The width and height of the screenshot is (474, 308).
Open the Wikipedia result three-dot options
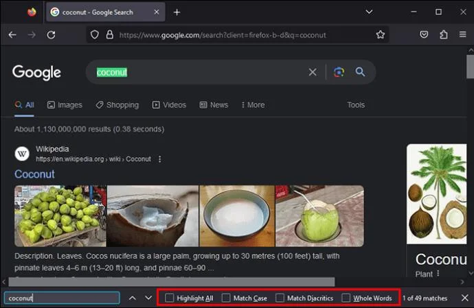coord(160,159)
